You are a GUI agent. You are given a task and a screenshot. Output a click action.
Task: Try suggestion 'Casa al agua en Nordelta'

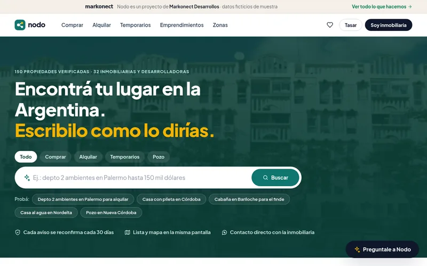click(46, 212)
